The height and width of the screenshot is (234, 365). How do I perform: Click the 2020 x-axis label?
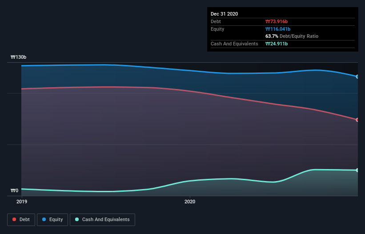[x=190, y=202]
